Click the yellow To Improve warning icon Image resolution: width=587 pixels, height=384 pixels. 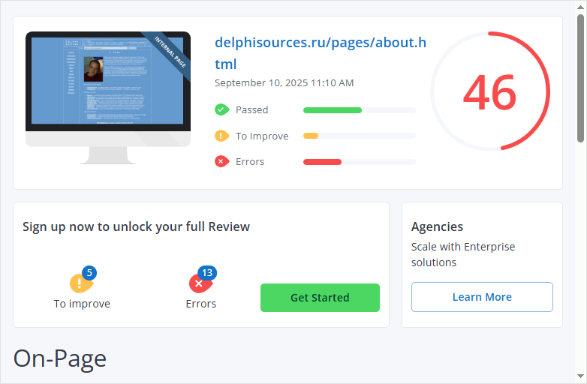tap(221, 136)
